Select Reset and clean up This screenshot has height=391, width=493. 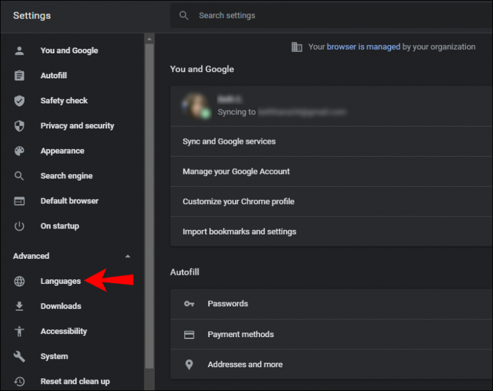click(75, 381)
